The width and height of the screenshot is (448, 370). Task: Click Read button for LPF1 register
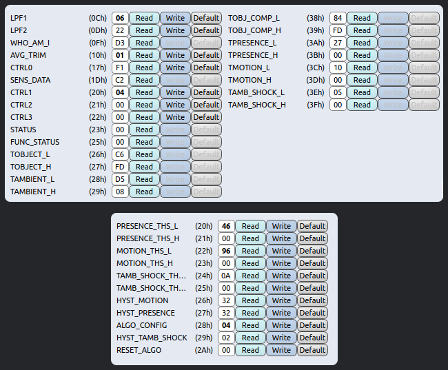(x=144, y=18)
